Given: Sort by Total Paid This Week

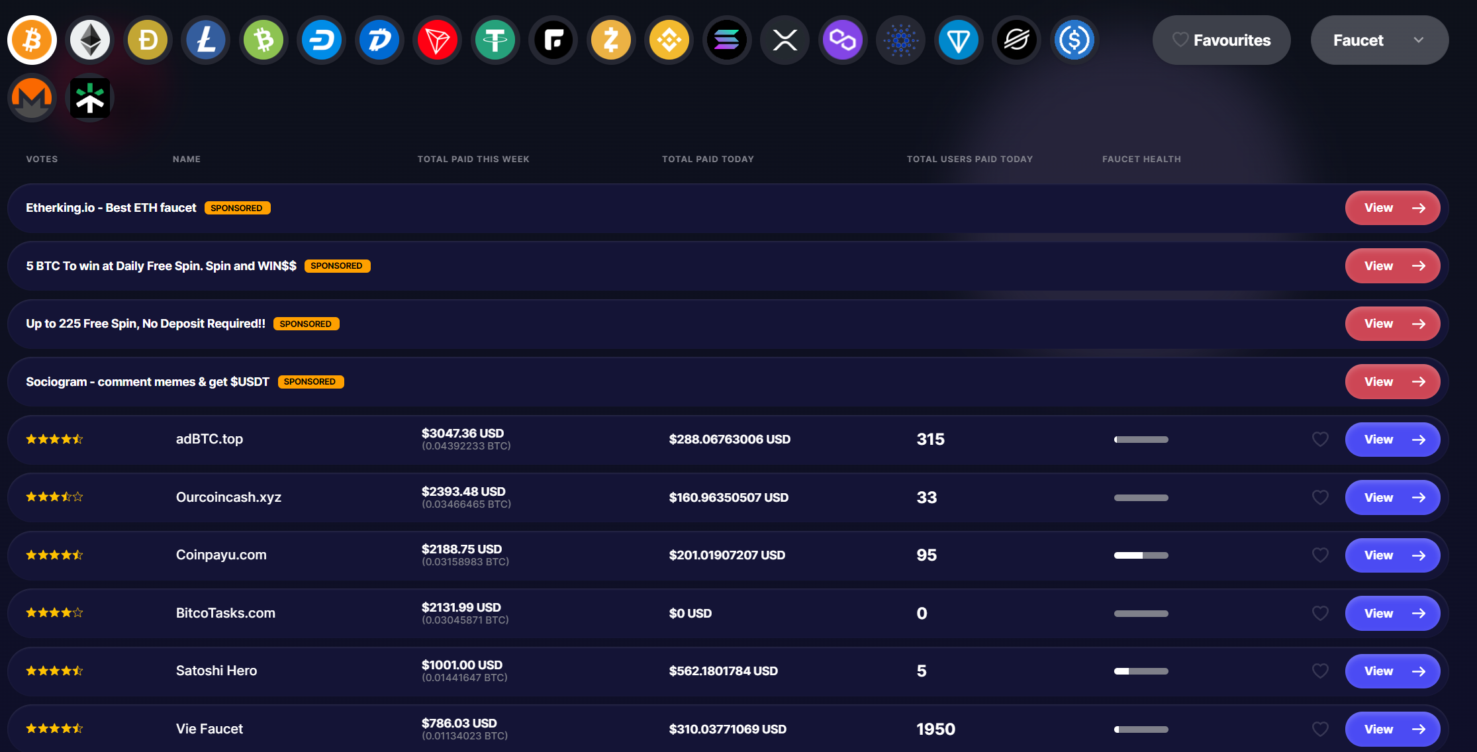Looking at the screenshot, I should click(473, 159).
